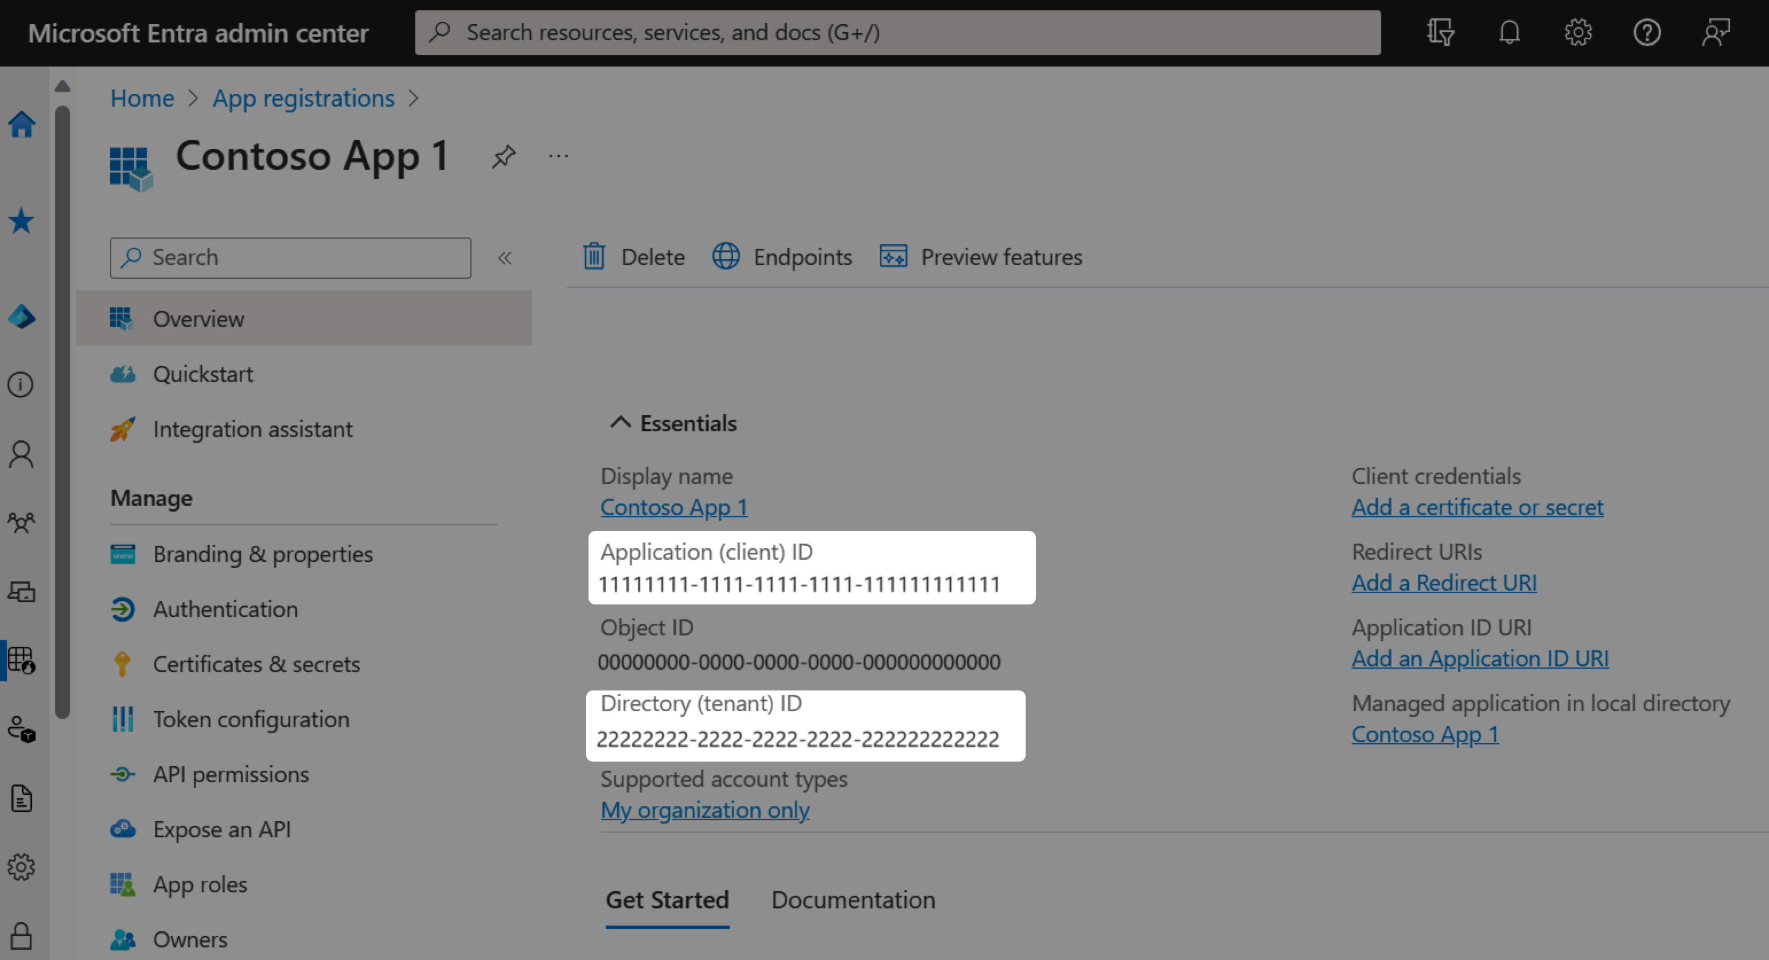This screenshot has width=1769, height=960.
Task: Click the Manage section heading
Action: pos(152,498)
